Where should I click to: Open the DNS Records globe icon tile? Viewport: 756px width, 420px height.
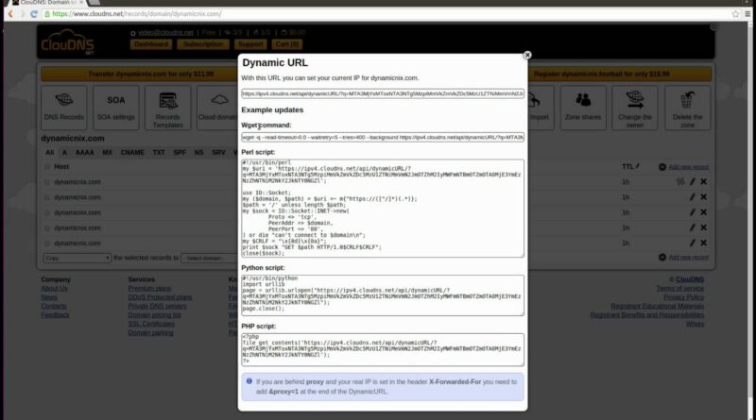63,108
